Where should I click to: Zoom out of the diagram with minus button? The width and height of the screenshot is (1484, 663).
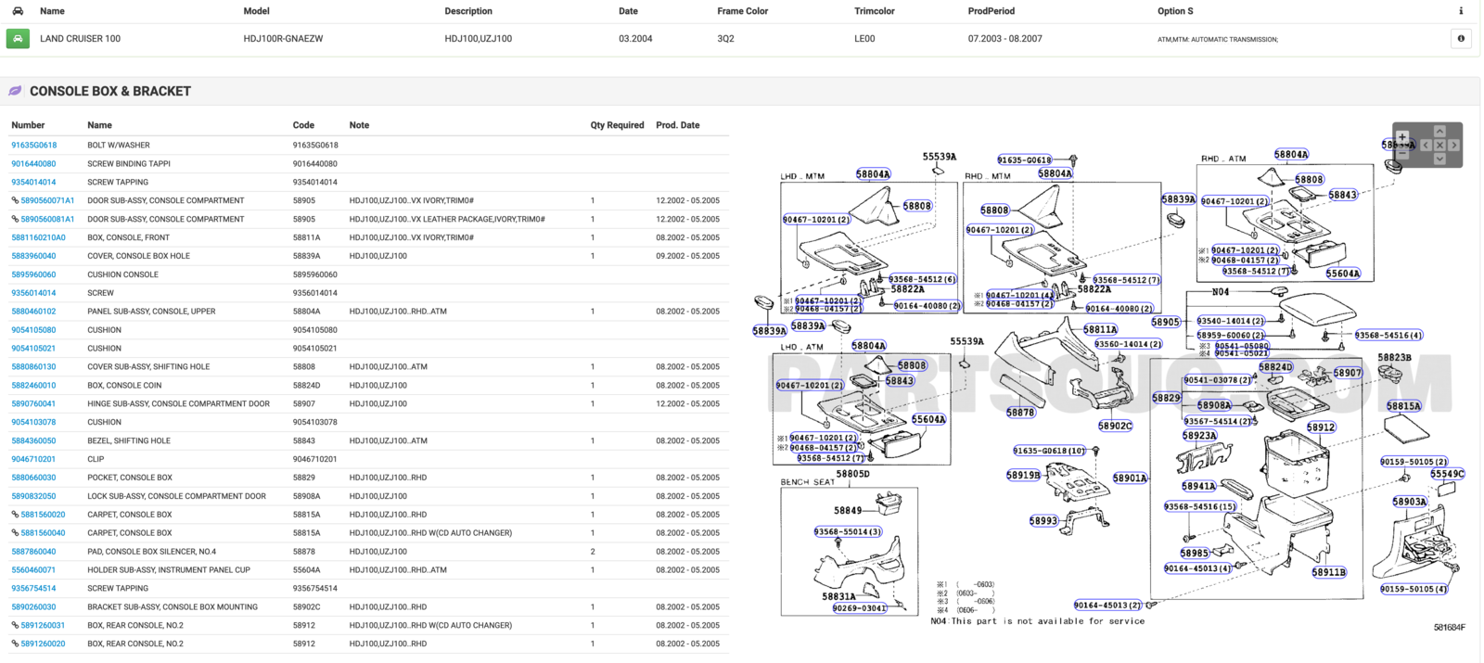(x=1402, y=153)
